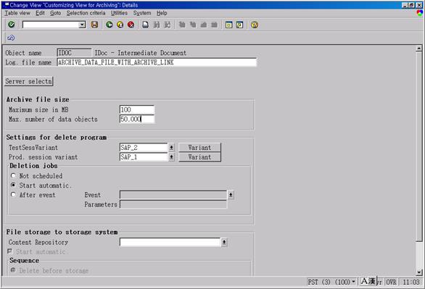Open the Goto menu

tap(55, 13)
